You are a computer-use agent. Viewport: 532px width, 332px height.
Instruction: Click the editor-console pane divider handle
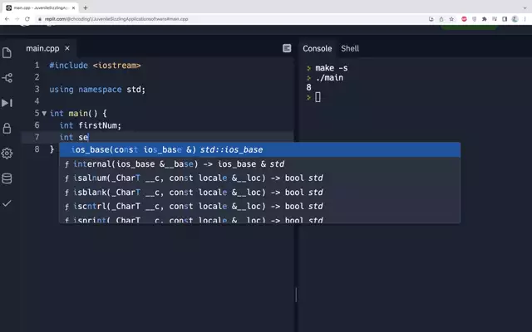click(x=296, y=295)
